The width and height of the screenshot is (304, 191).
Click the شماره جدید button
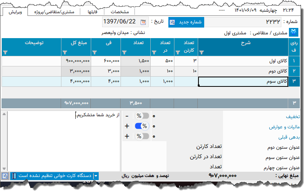[x=186, y=22]
